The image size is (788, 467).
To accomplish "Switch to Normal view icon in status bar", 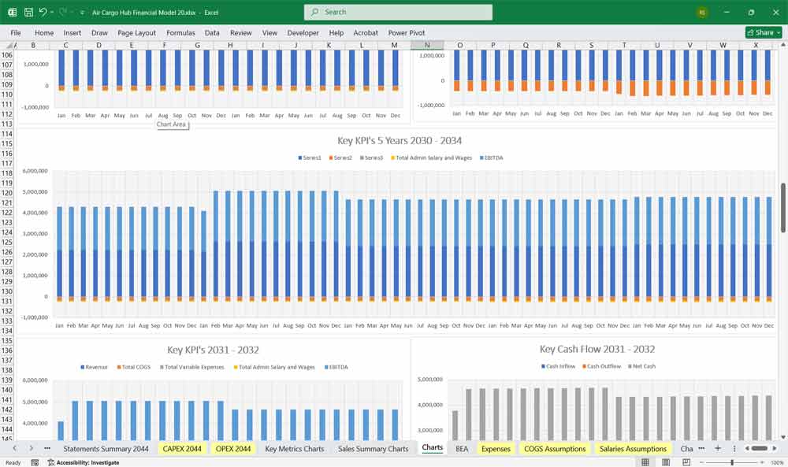I will coord(645,462).
